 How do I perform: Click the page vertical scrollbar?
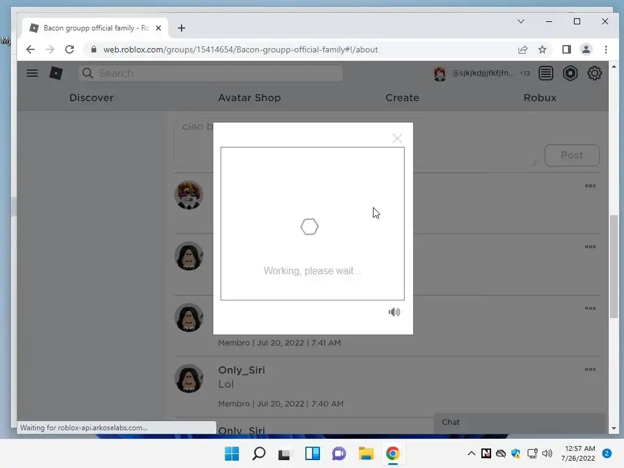click(614, 266)
